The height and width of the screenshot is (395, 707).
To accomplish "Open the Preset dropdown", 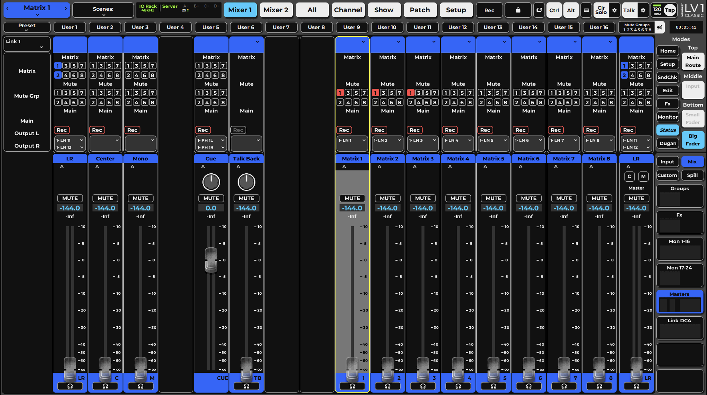I will point(27,27).
